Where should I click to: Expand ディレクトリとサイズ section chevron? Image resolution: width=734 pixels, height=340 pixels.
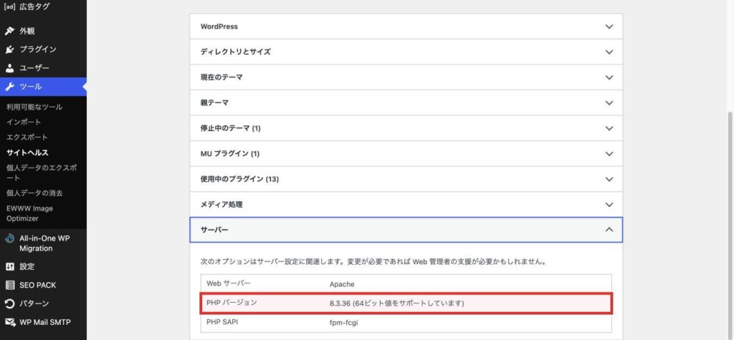609,52
